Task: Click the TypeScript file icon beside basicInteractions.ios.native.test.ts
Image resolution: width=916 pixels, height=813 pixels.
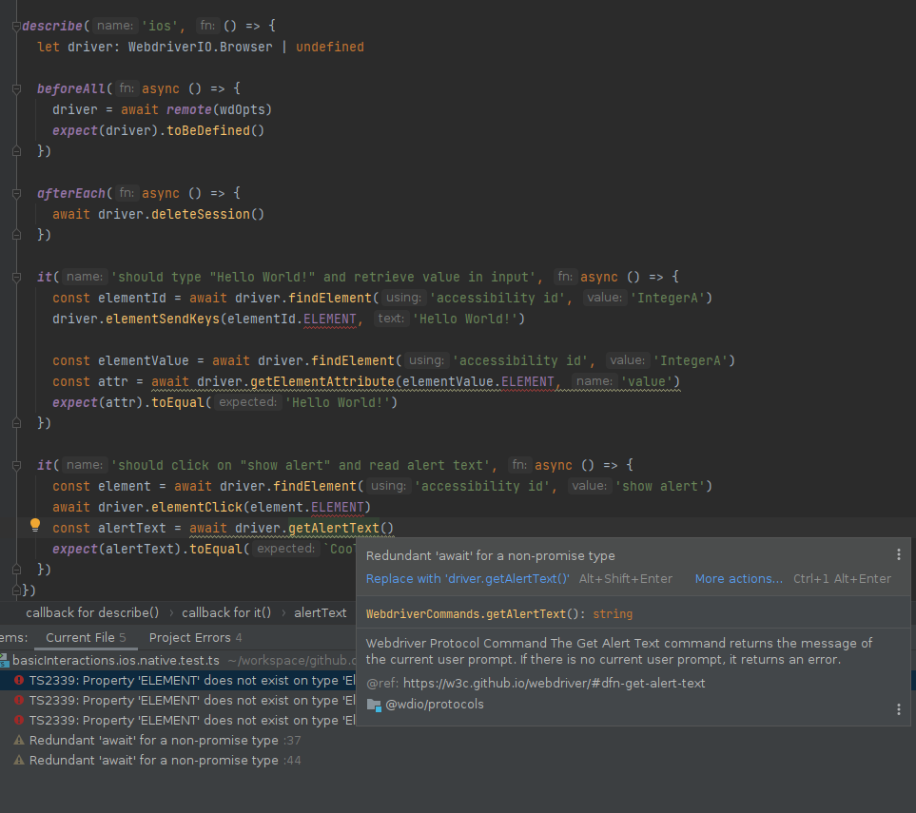Action: point(4,661)
